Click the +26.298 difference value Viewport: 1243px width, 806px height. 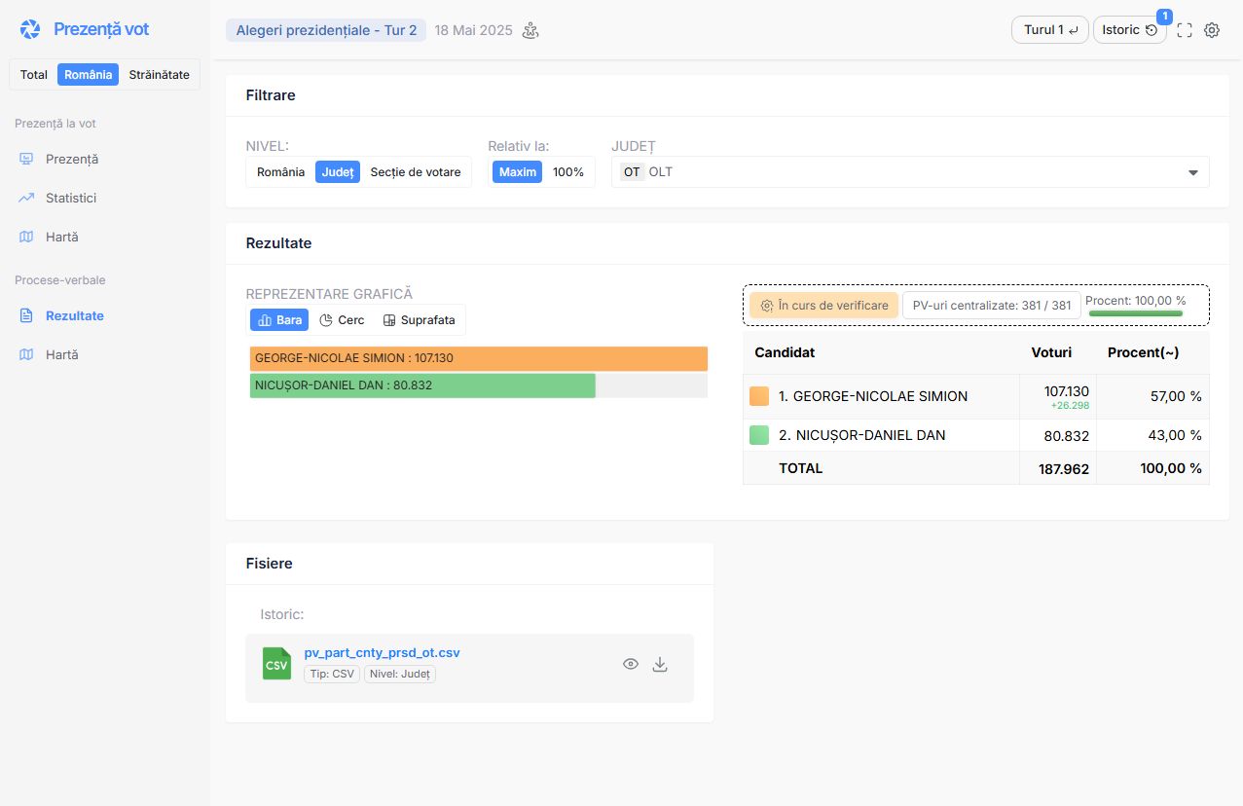pos(1070,406)
